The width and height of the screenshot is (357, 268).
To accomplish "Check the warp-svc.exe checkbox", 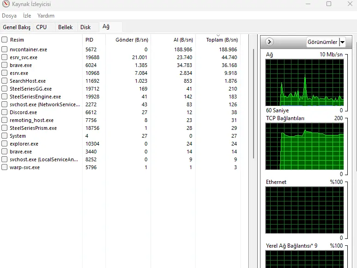I will (4, 167).
